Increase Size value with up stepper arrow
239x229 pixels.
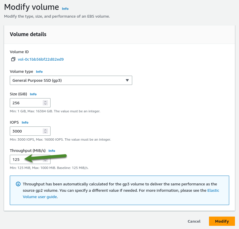point(45,101)
